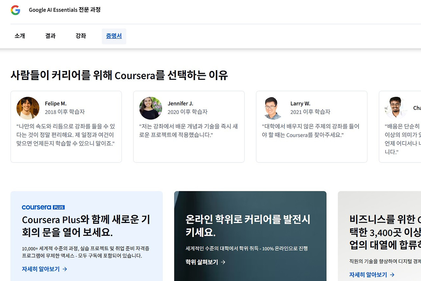
Task: Select Larry W. profile photo
Action: tap(273, 108)
